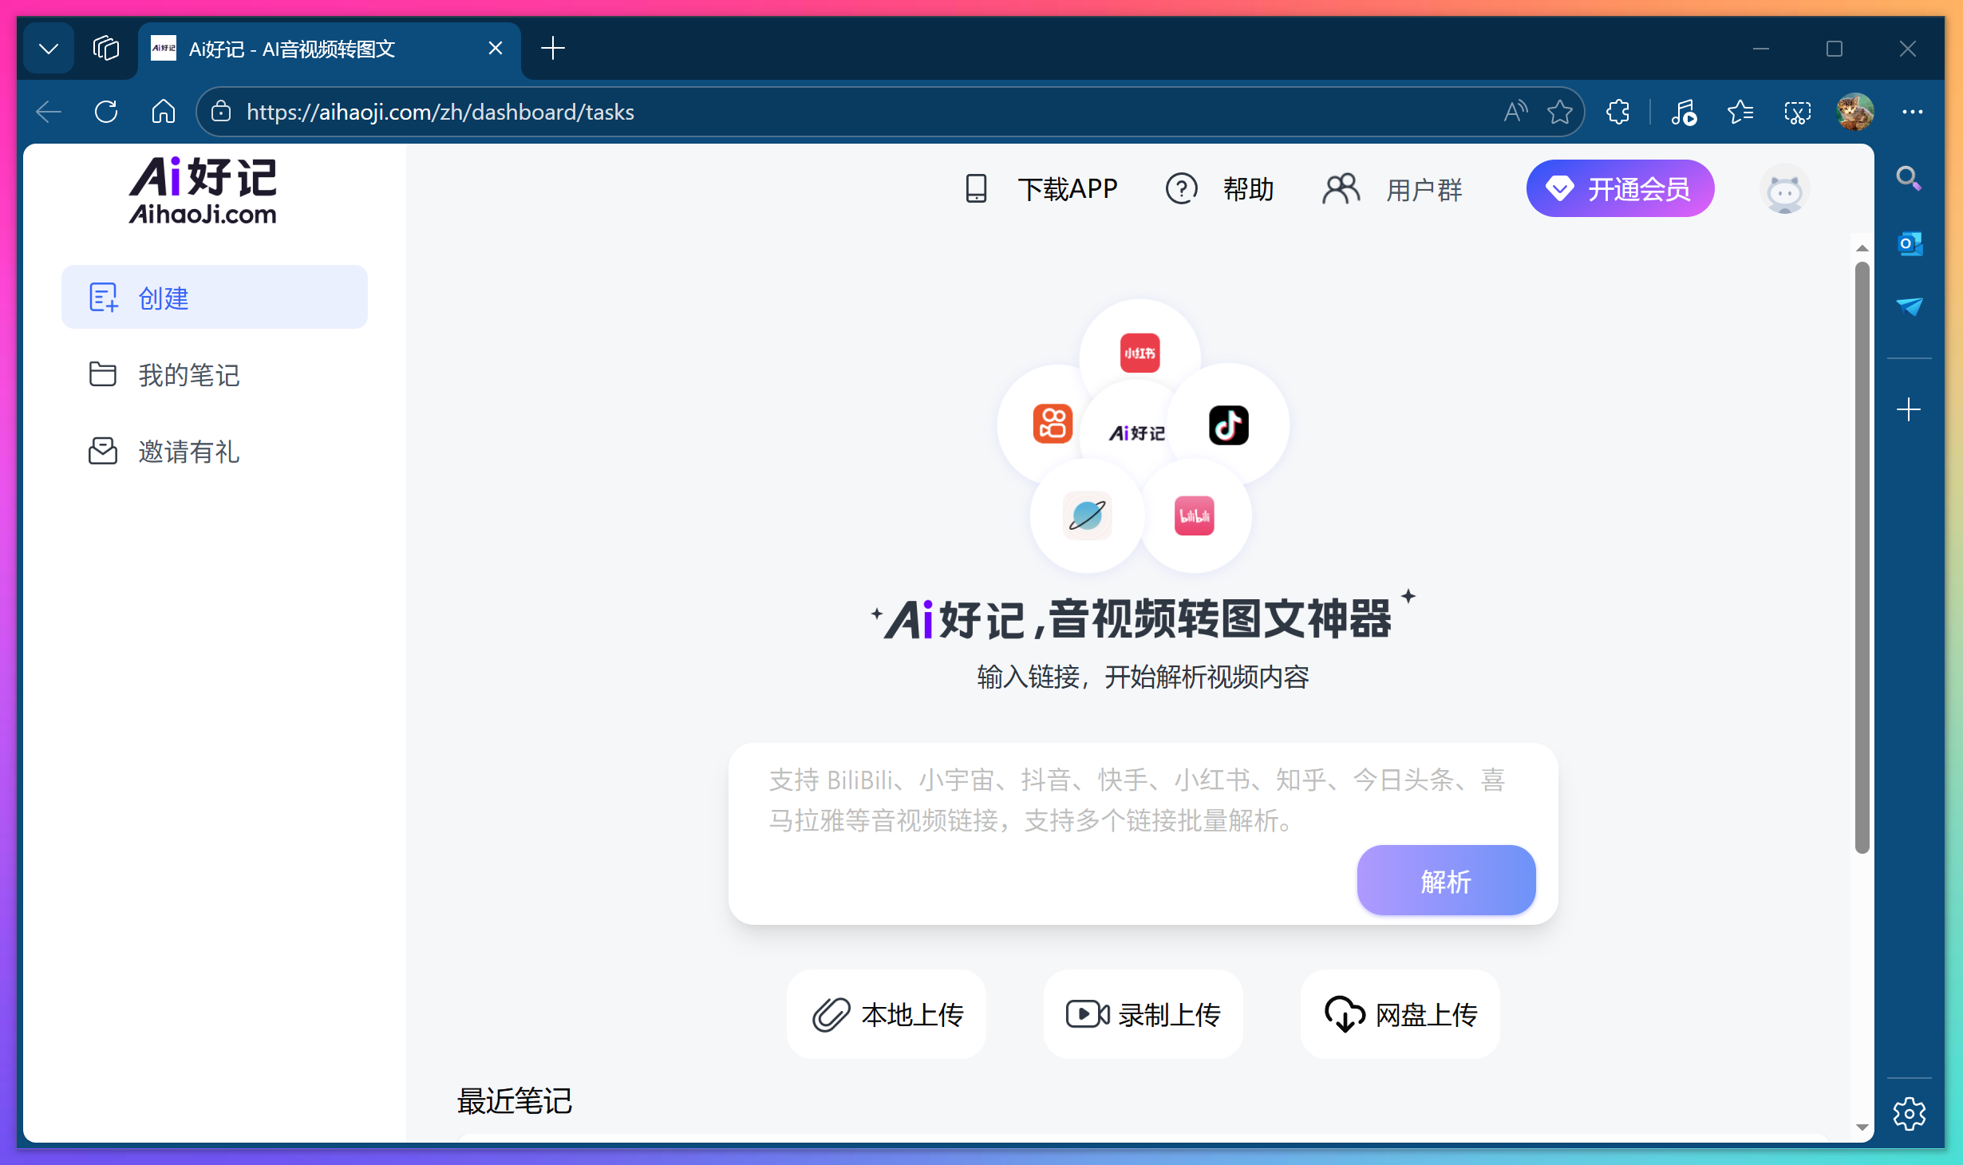Click the center Ai好记 logo bubble
Screen dimensions: 1963x1165
(x=1136, y=432)
